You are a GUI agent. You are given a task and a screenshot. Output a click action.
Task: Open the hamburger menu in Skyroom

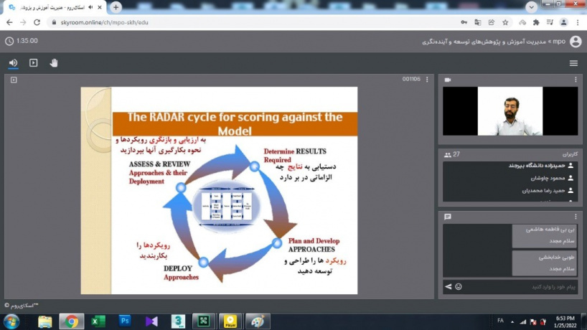tap(573, 63)
